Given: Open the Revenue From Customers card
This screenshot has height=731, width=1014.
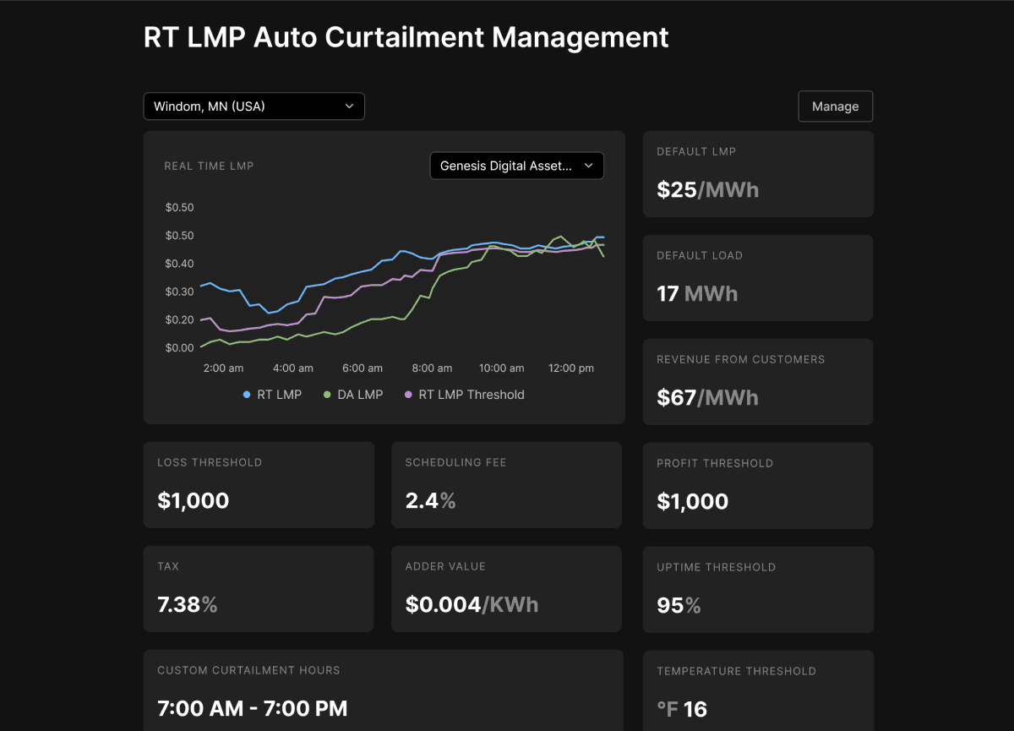Looking at the screenshot, I should (758, 382).
